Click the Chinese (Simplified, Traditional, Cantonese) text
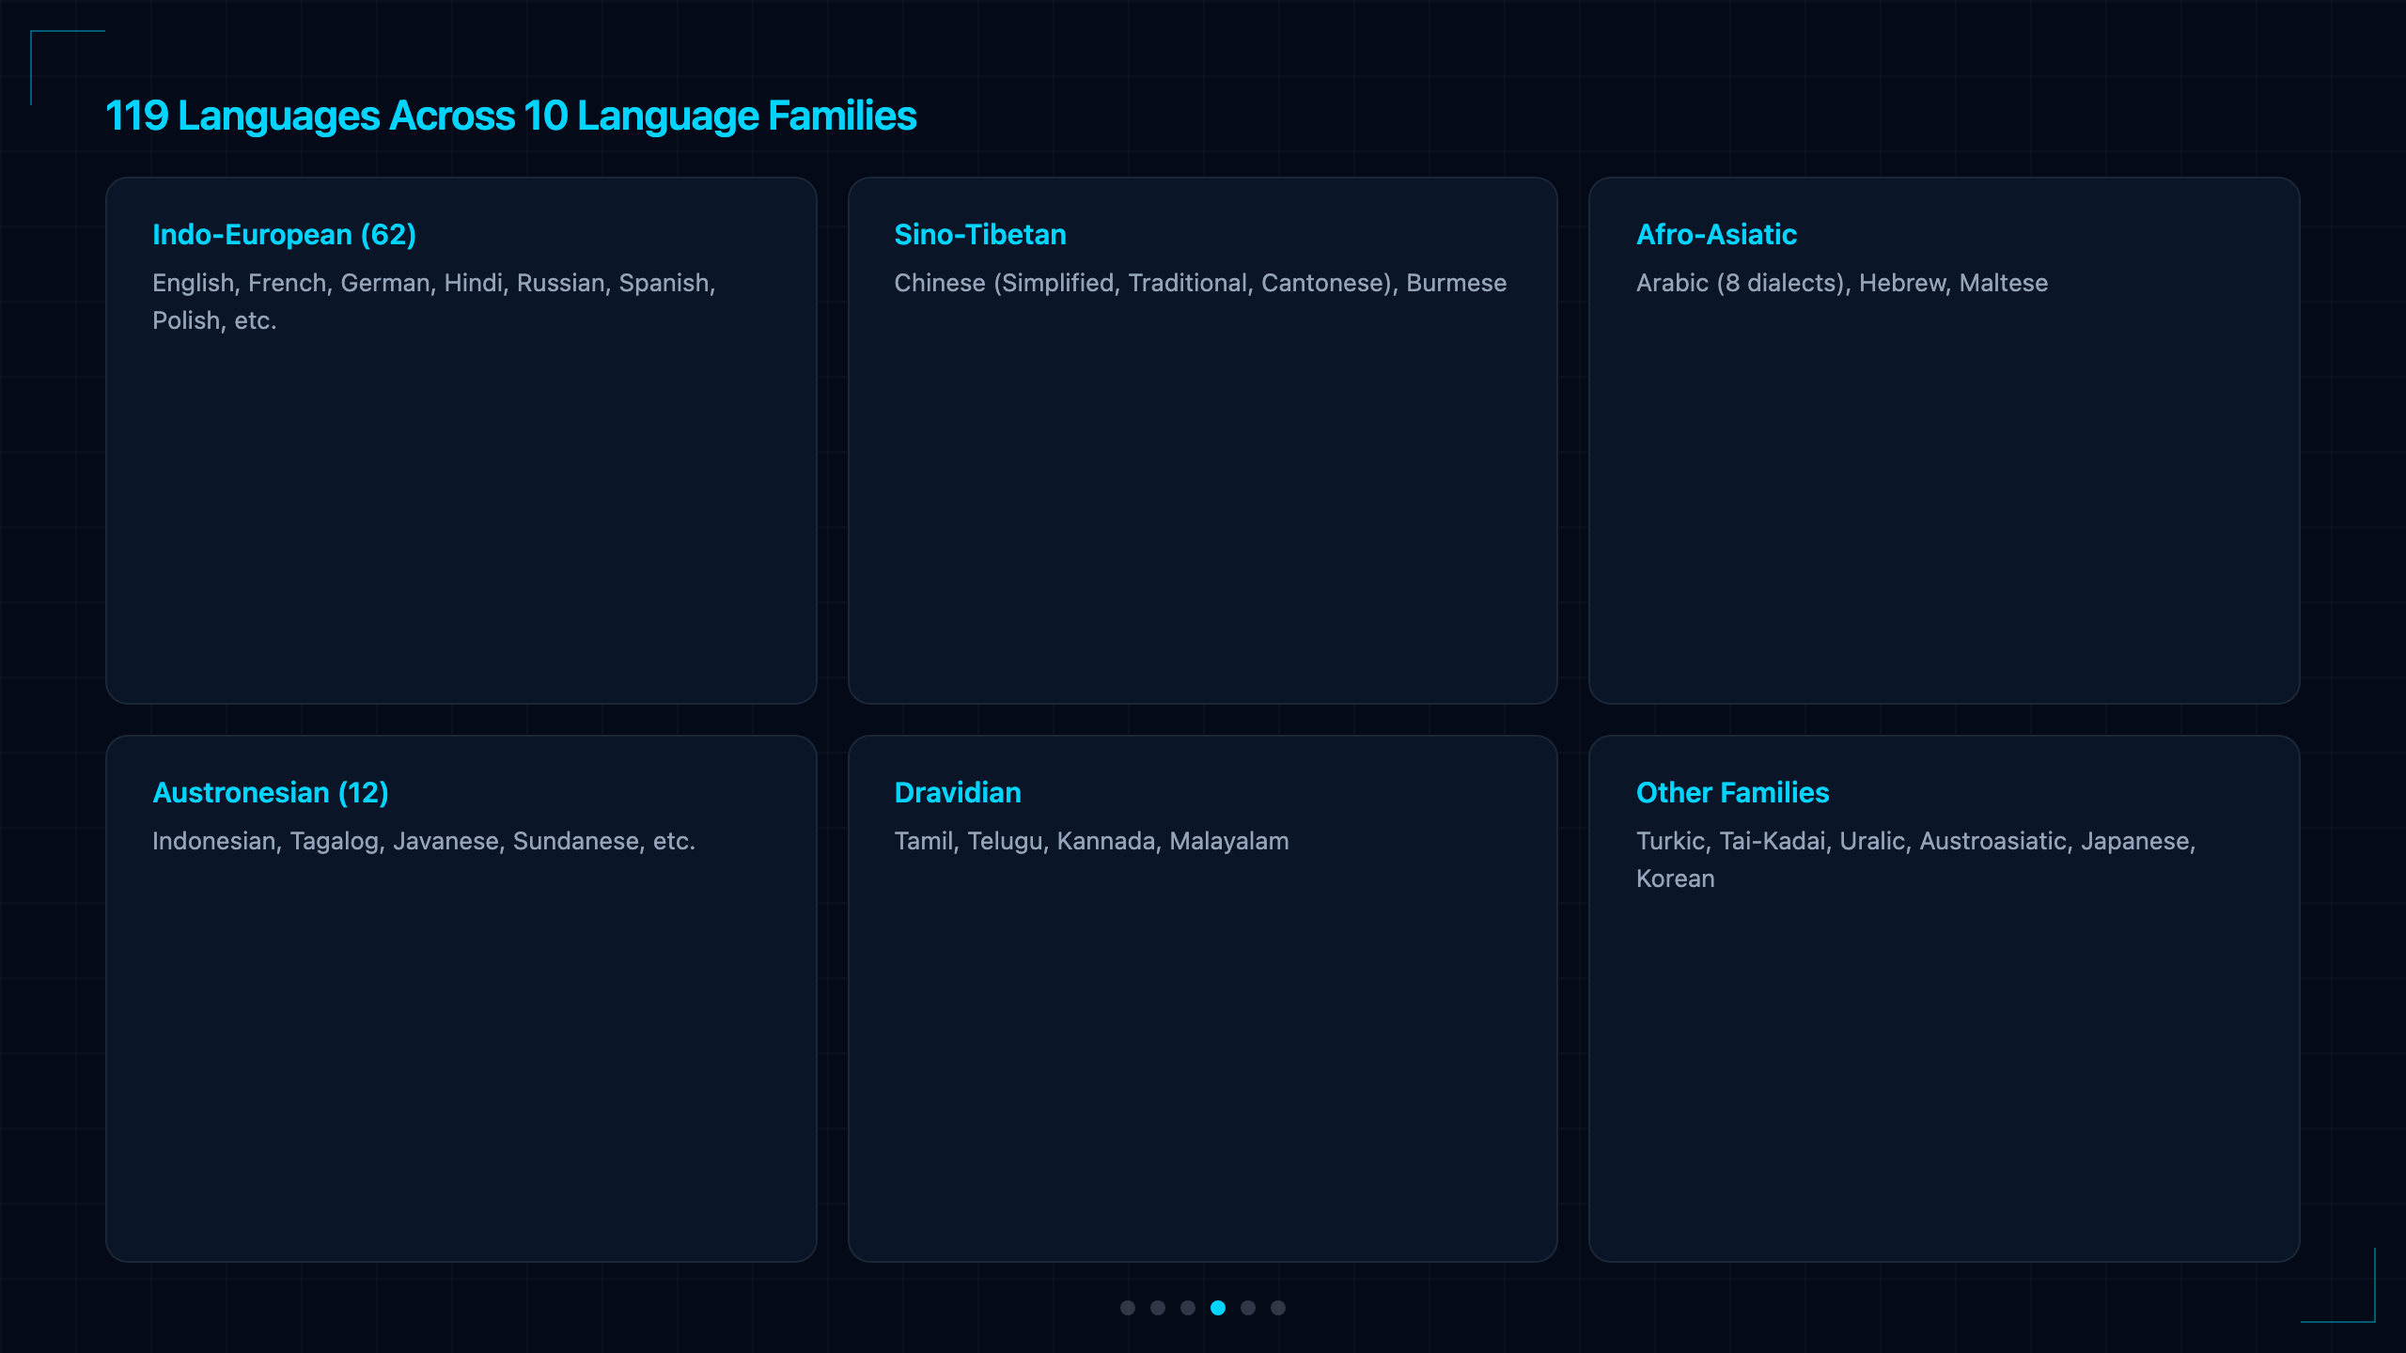Screen dimensions: 2406x1353 [x=1200, y=283]
